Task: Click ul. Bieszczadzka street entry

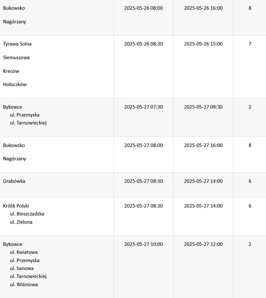Action: [x=27, y=214]
